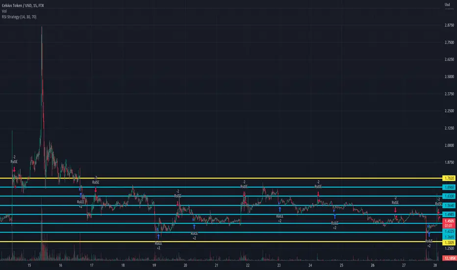This screenshot has height=270, width=457.
Task: Click the RsiSE red sell arrow before date 22
Action: (x=244, y=194)
